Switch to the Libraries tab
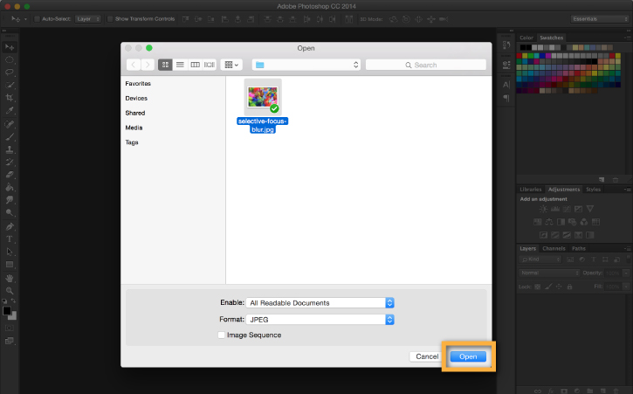 pyautogui.click(x=531, y=189)
